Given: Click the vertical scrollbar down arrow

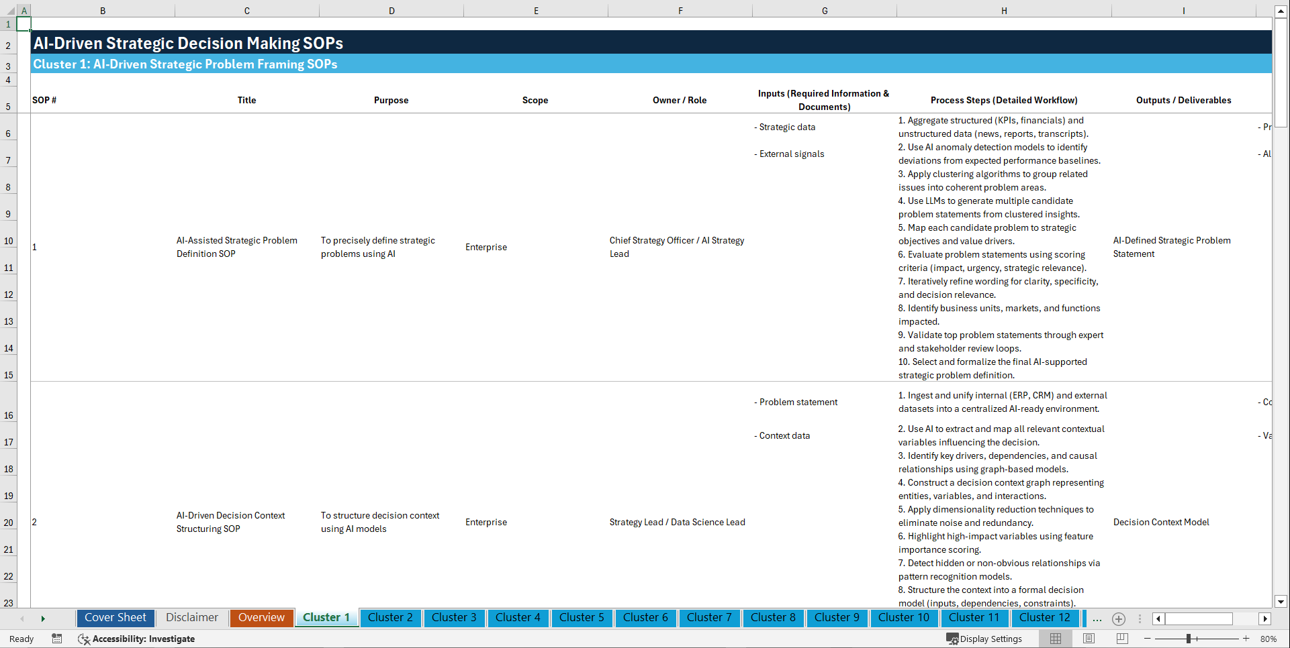Looking at the screenshot, I should [1282, 602].
